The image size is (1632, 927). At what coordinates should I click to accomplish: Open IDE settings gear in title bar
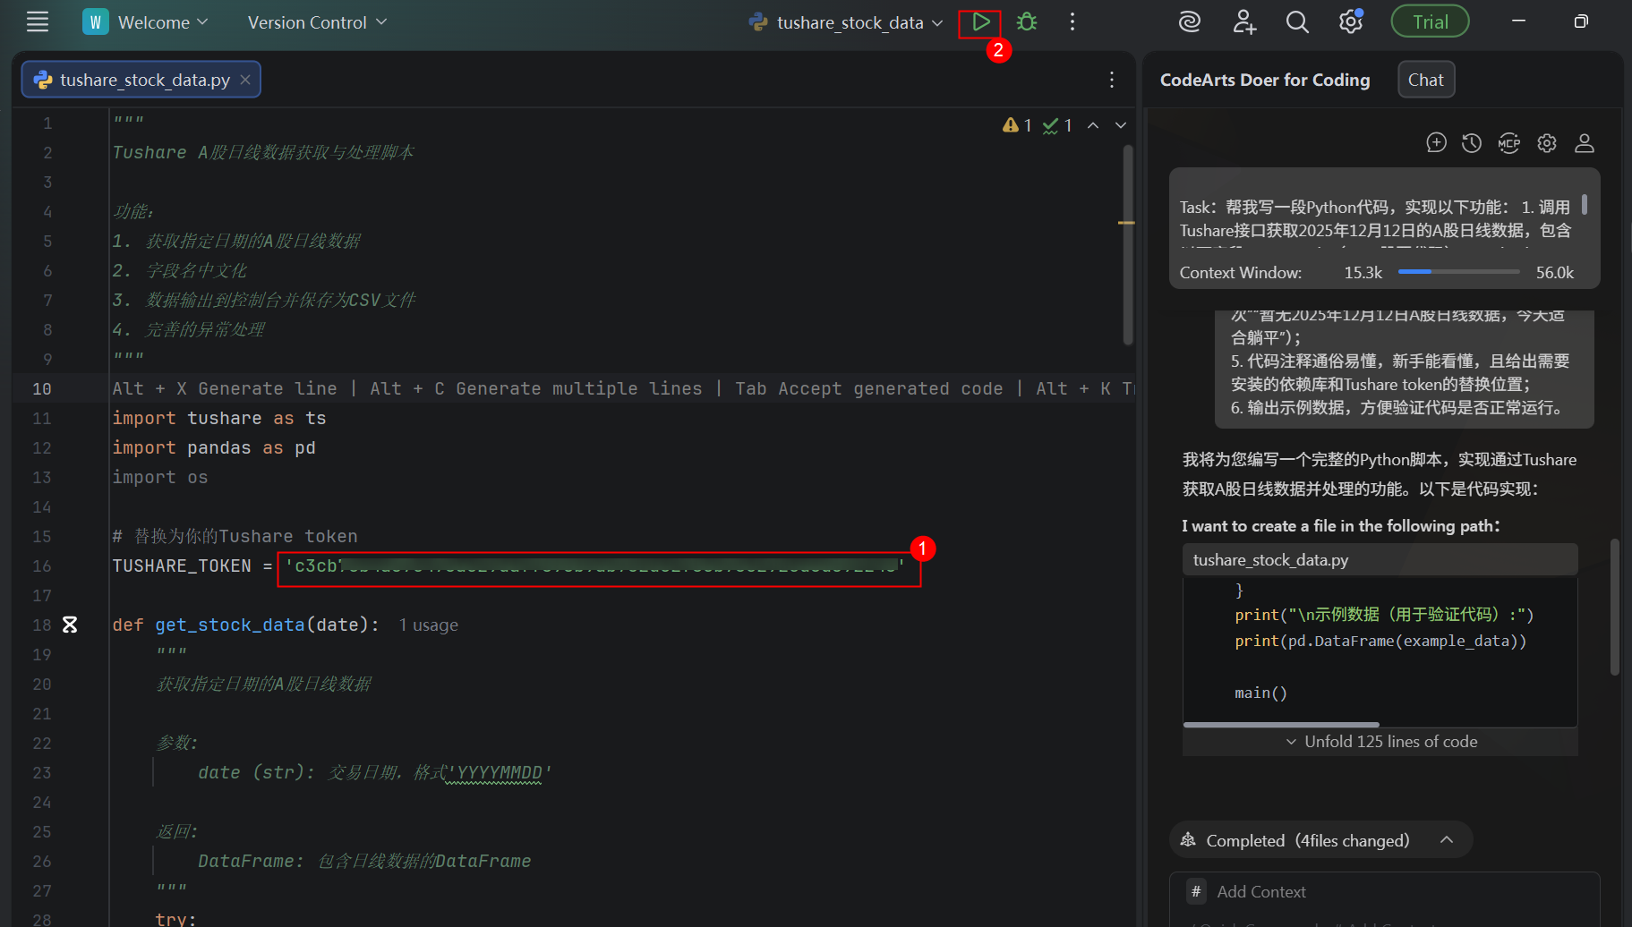1350,22
